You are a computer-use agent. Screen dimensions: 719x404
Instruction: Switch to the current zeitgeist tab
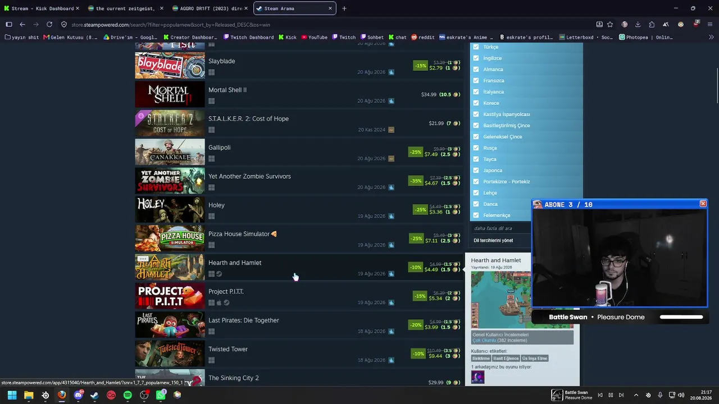126,8
